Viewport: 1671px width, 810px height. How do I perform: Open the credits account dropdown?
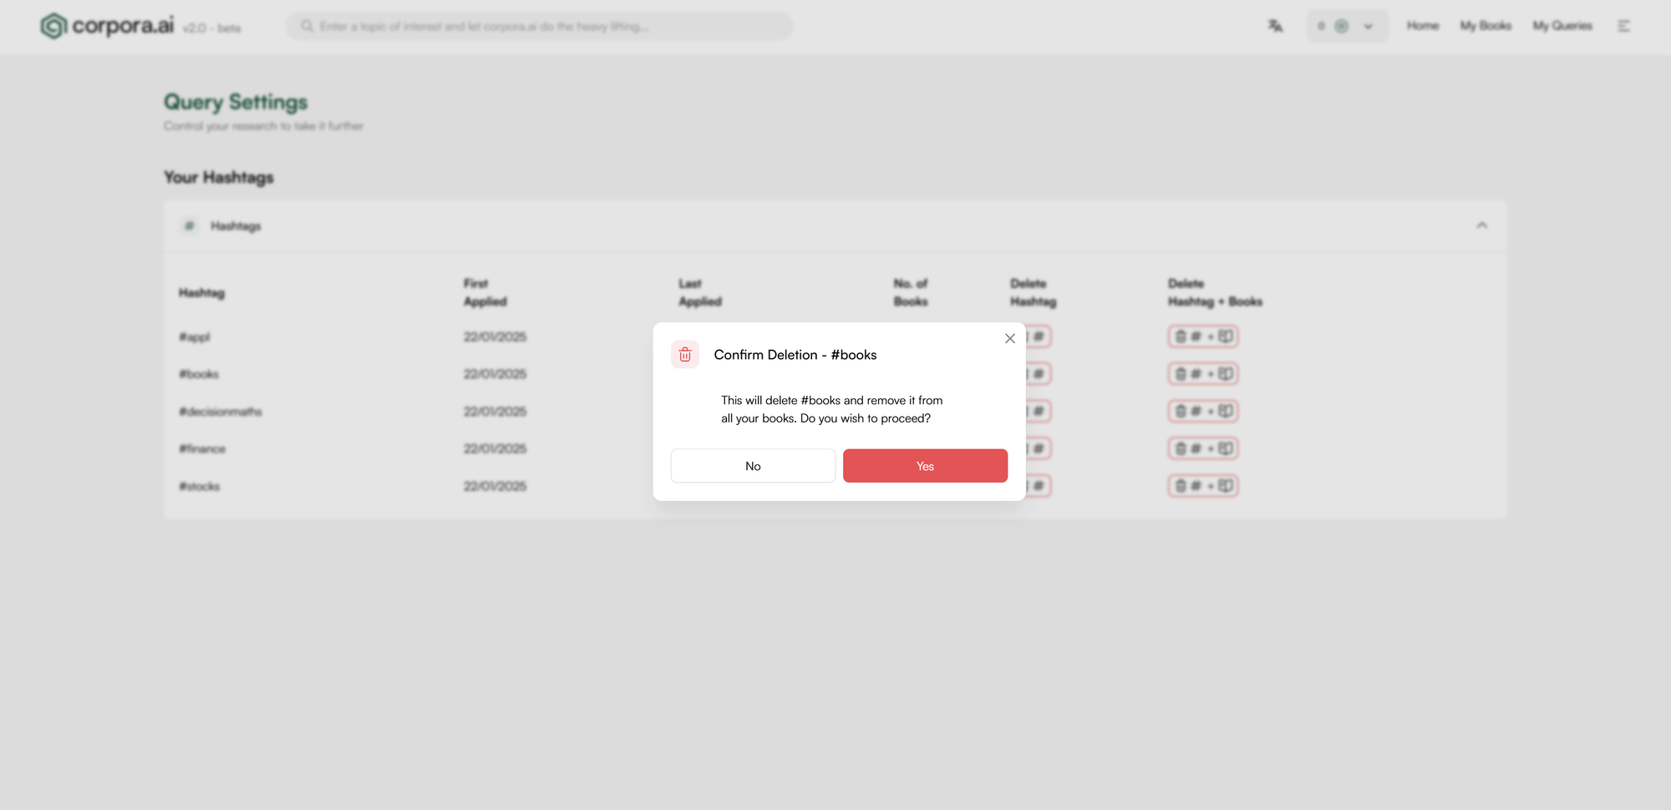(x=1347, y=26)
